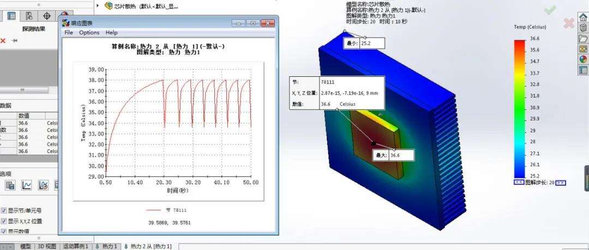The width and height of the screenshot is (589, 250).
Task: Open the DimXpert crosshair tab icon
Action: click(46, 16)
